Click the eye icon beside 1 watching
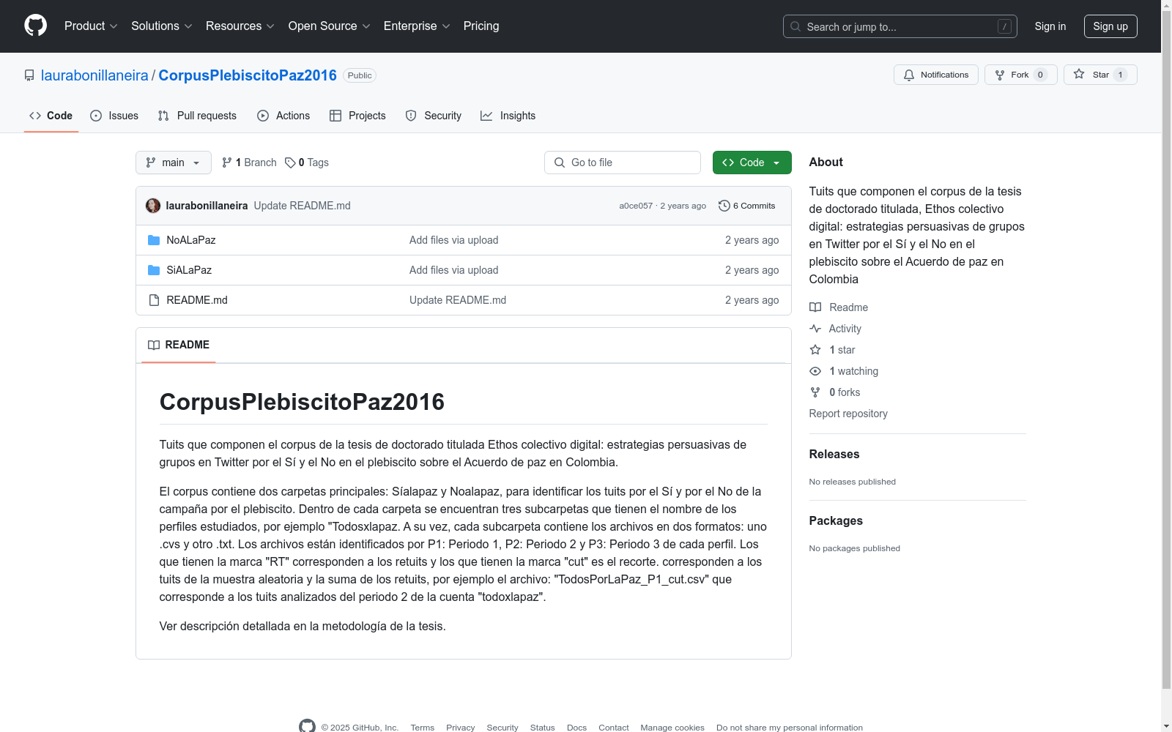This screenshot has height=732, width=1172. [x=815, y=371]
